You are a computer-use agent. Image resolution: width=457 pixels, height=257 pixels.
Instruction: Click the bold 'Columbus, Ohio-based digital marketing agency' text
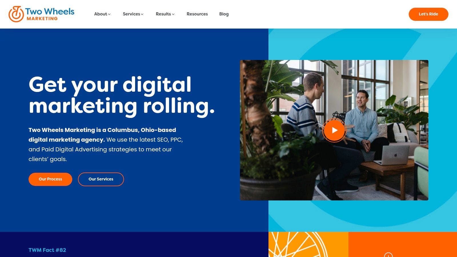(102, 135)
